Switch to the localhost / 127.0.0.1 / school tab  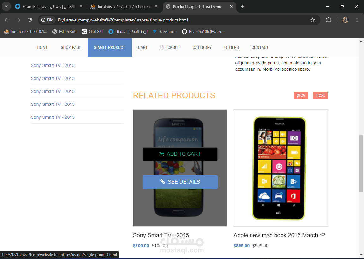(x=124, y=7)
